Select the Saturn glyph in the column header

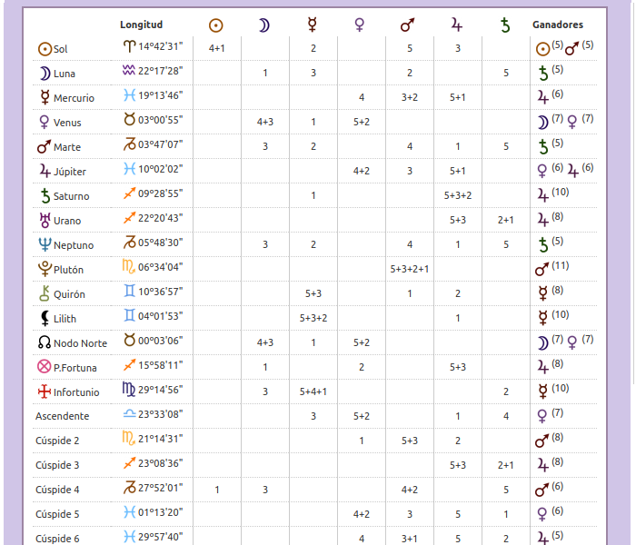pos(506,25)
